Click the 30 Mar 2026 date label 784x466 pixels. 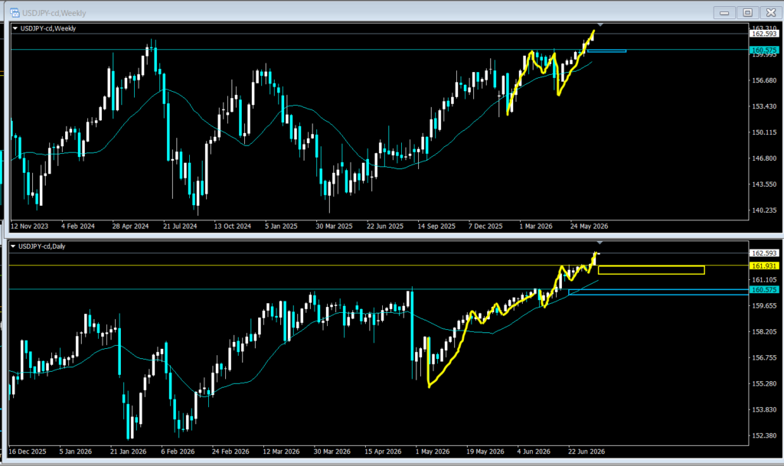[332, 451]
